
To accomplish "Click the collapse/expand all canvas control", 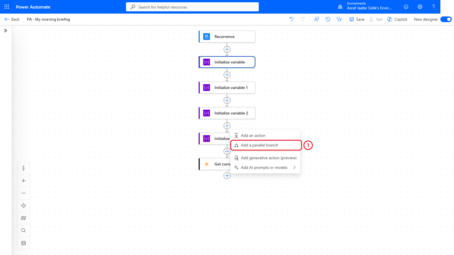I will click(x=24, y=168).
